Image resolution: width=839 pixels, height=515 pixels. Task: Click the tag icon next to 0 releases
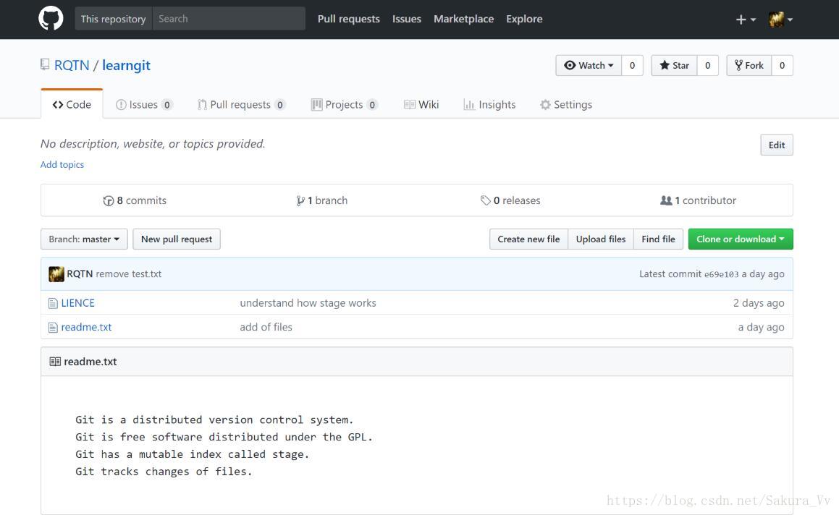point(485,200)
